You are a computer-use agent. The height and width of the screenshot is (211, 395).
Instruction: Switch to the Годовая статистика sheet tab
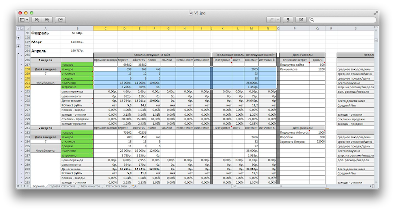point(61,186)
